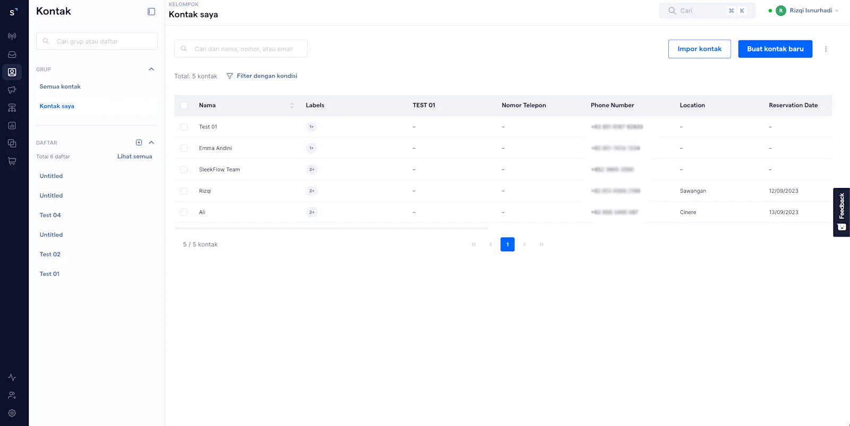Expand labels badge for Emma Andini
Screen dimensions: 850x426
tap(312, 148)
